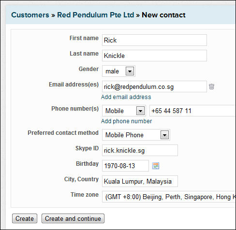The width and height of the screenshot is (236, 230).
Task: Select the Skype ID field
Action: point(140,150)
